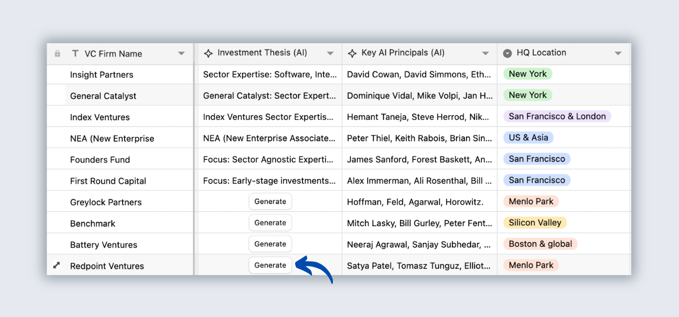Select the Founders Fund firm name cell
The image size is (679, 317).
[x=120, y=159]
